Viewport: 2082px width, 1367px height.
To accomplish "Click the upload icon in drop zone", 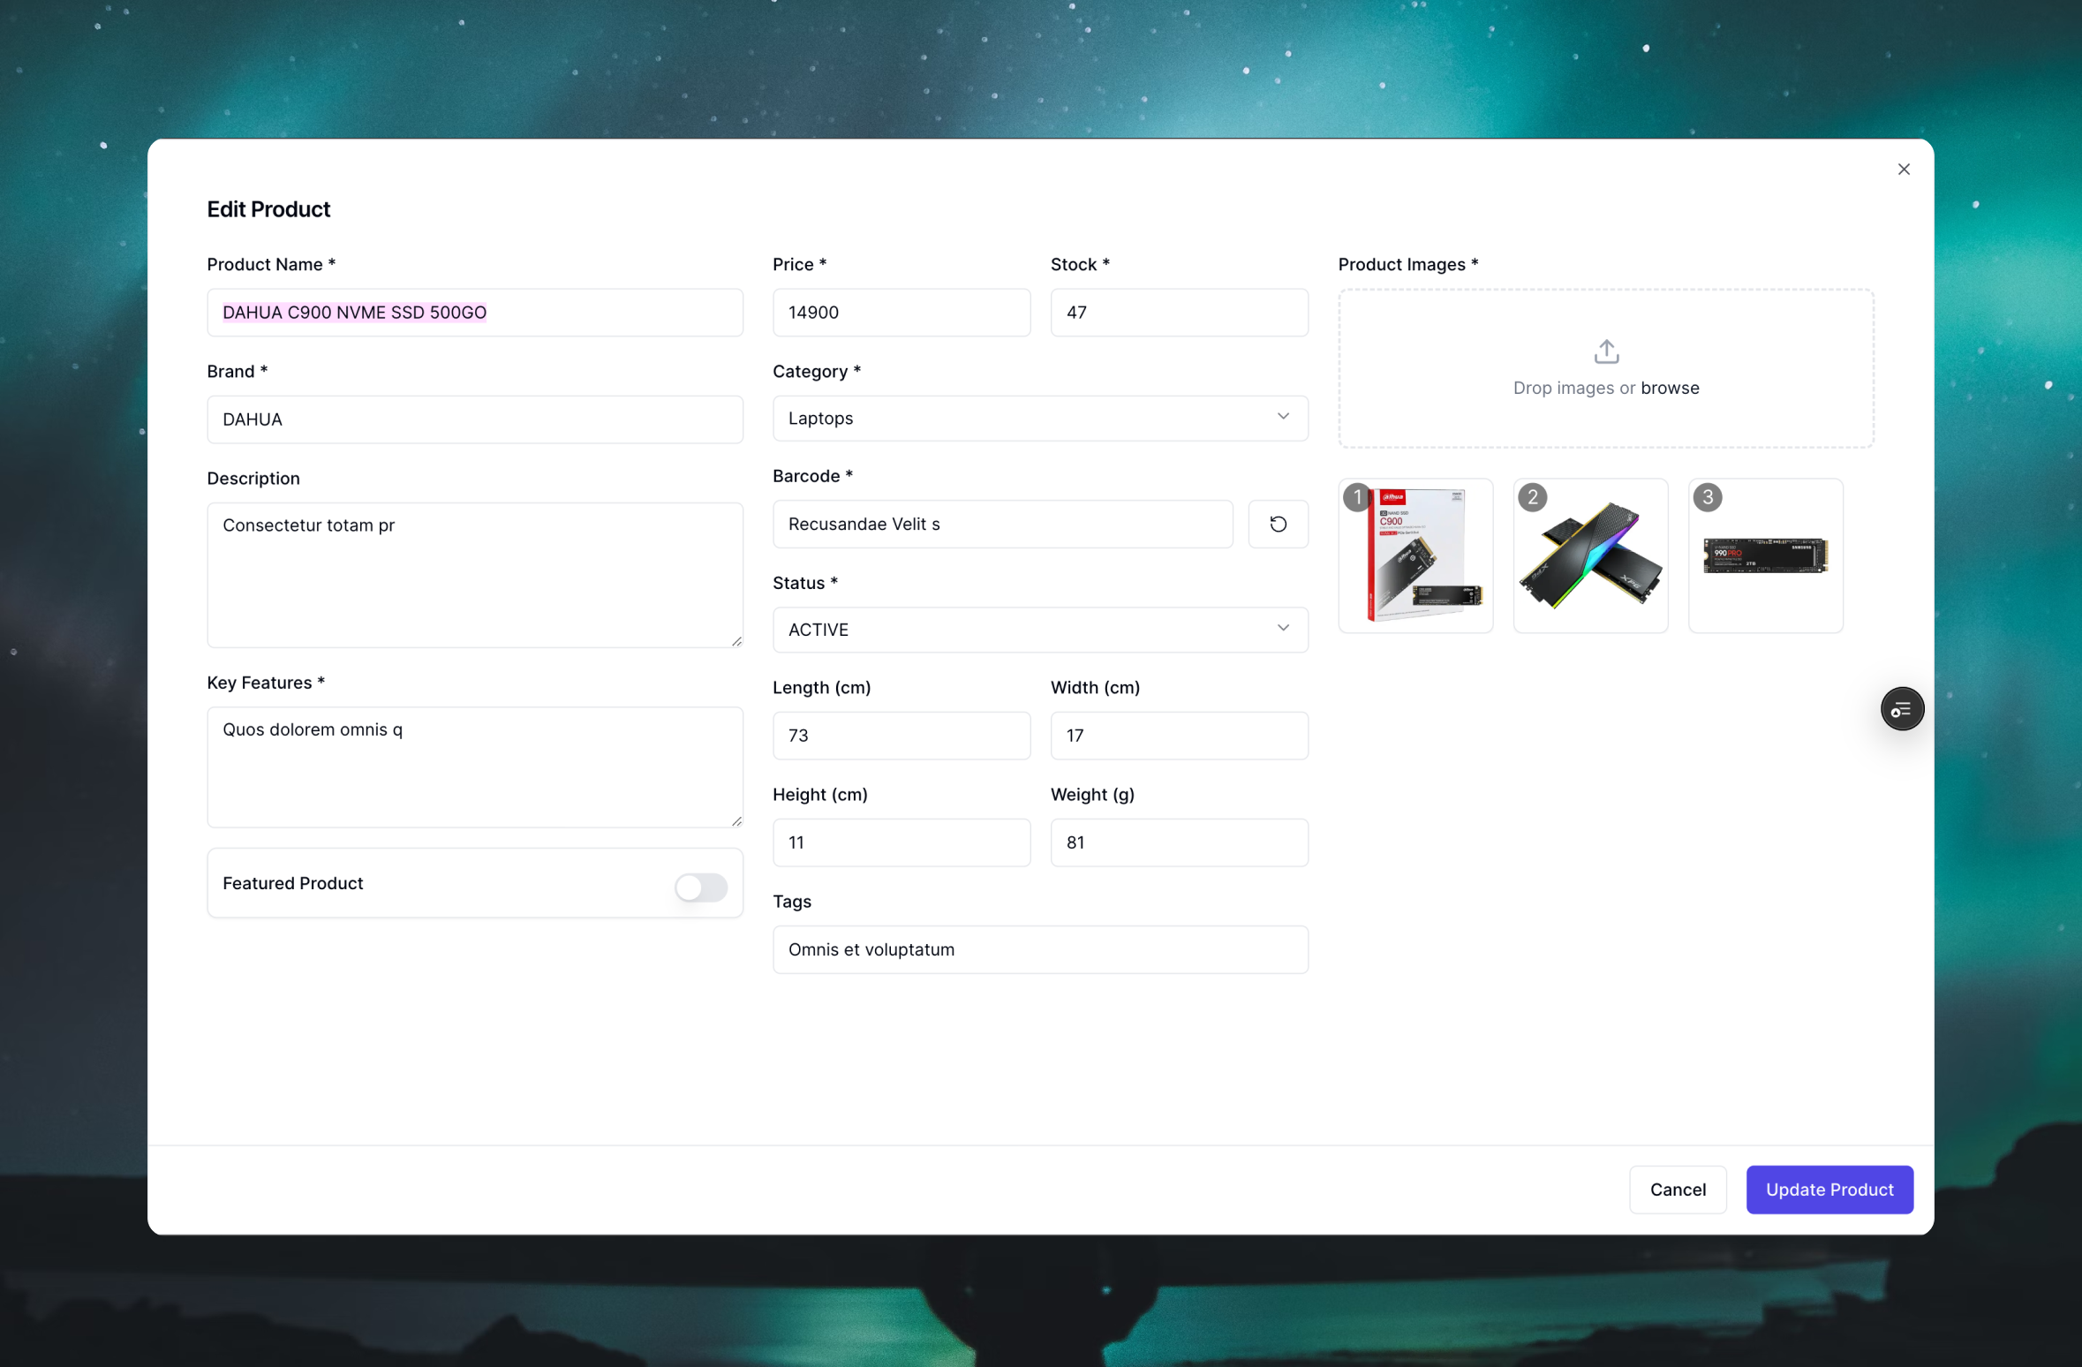I will click(1606, 351).
